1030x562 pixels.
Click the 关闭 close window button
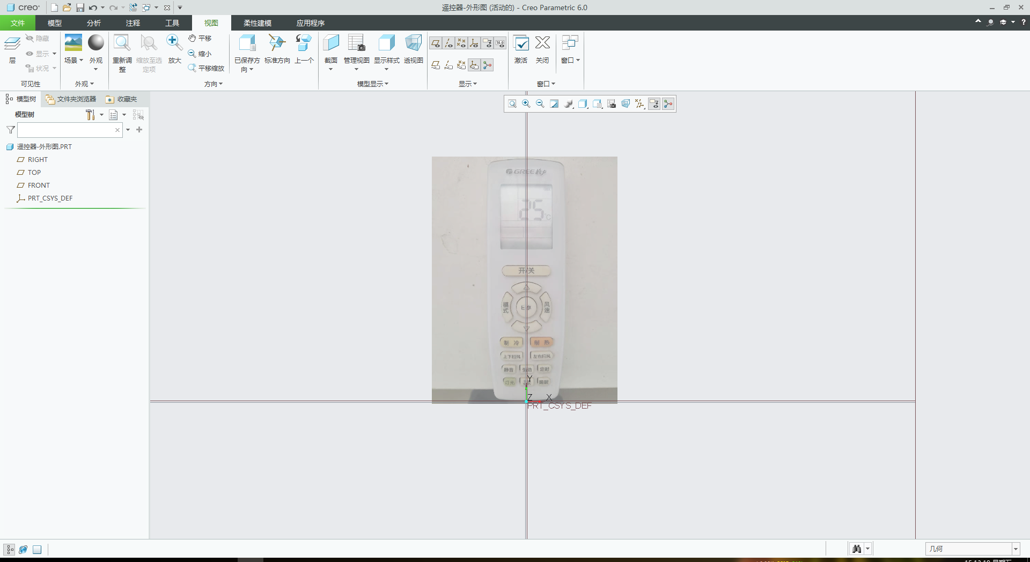pyautogui.click(x=542, y=44)
